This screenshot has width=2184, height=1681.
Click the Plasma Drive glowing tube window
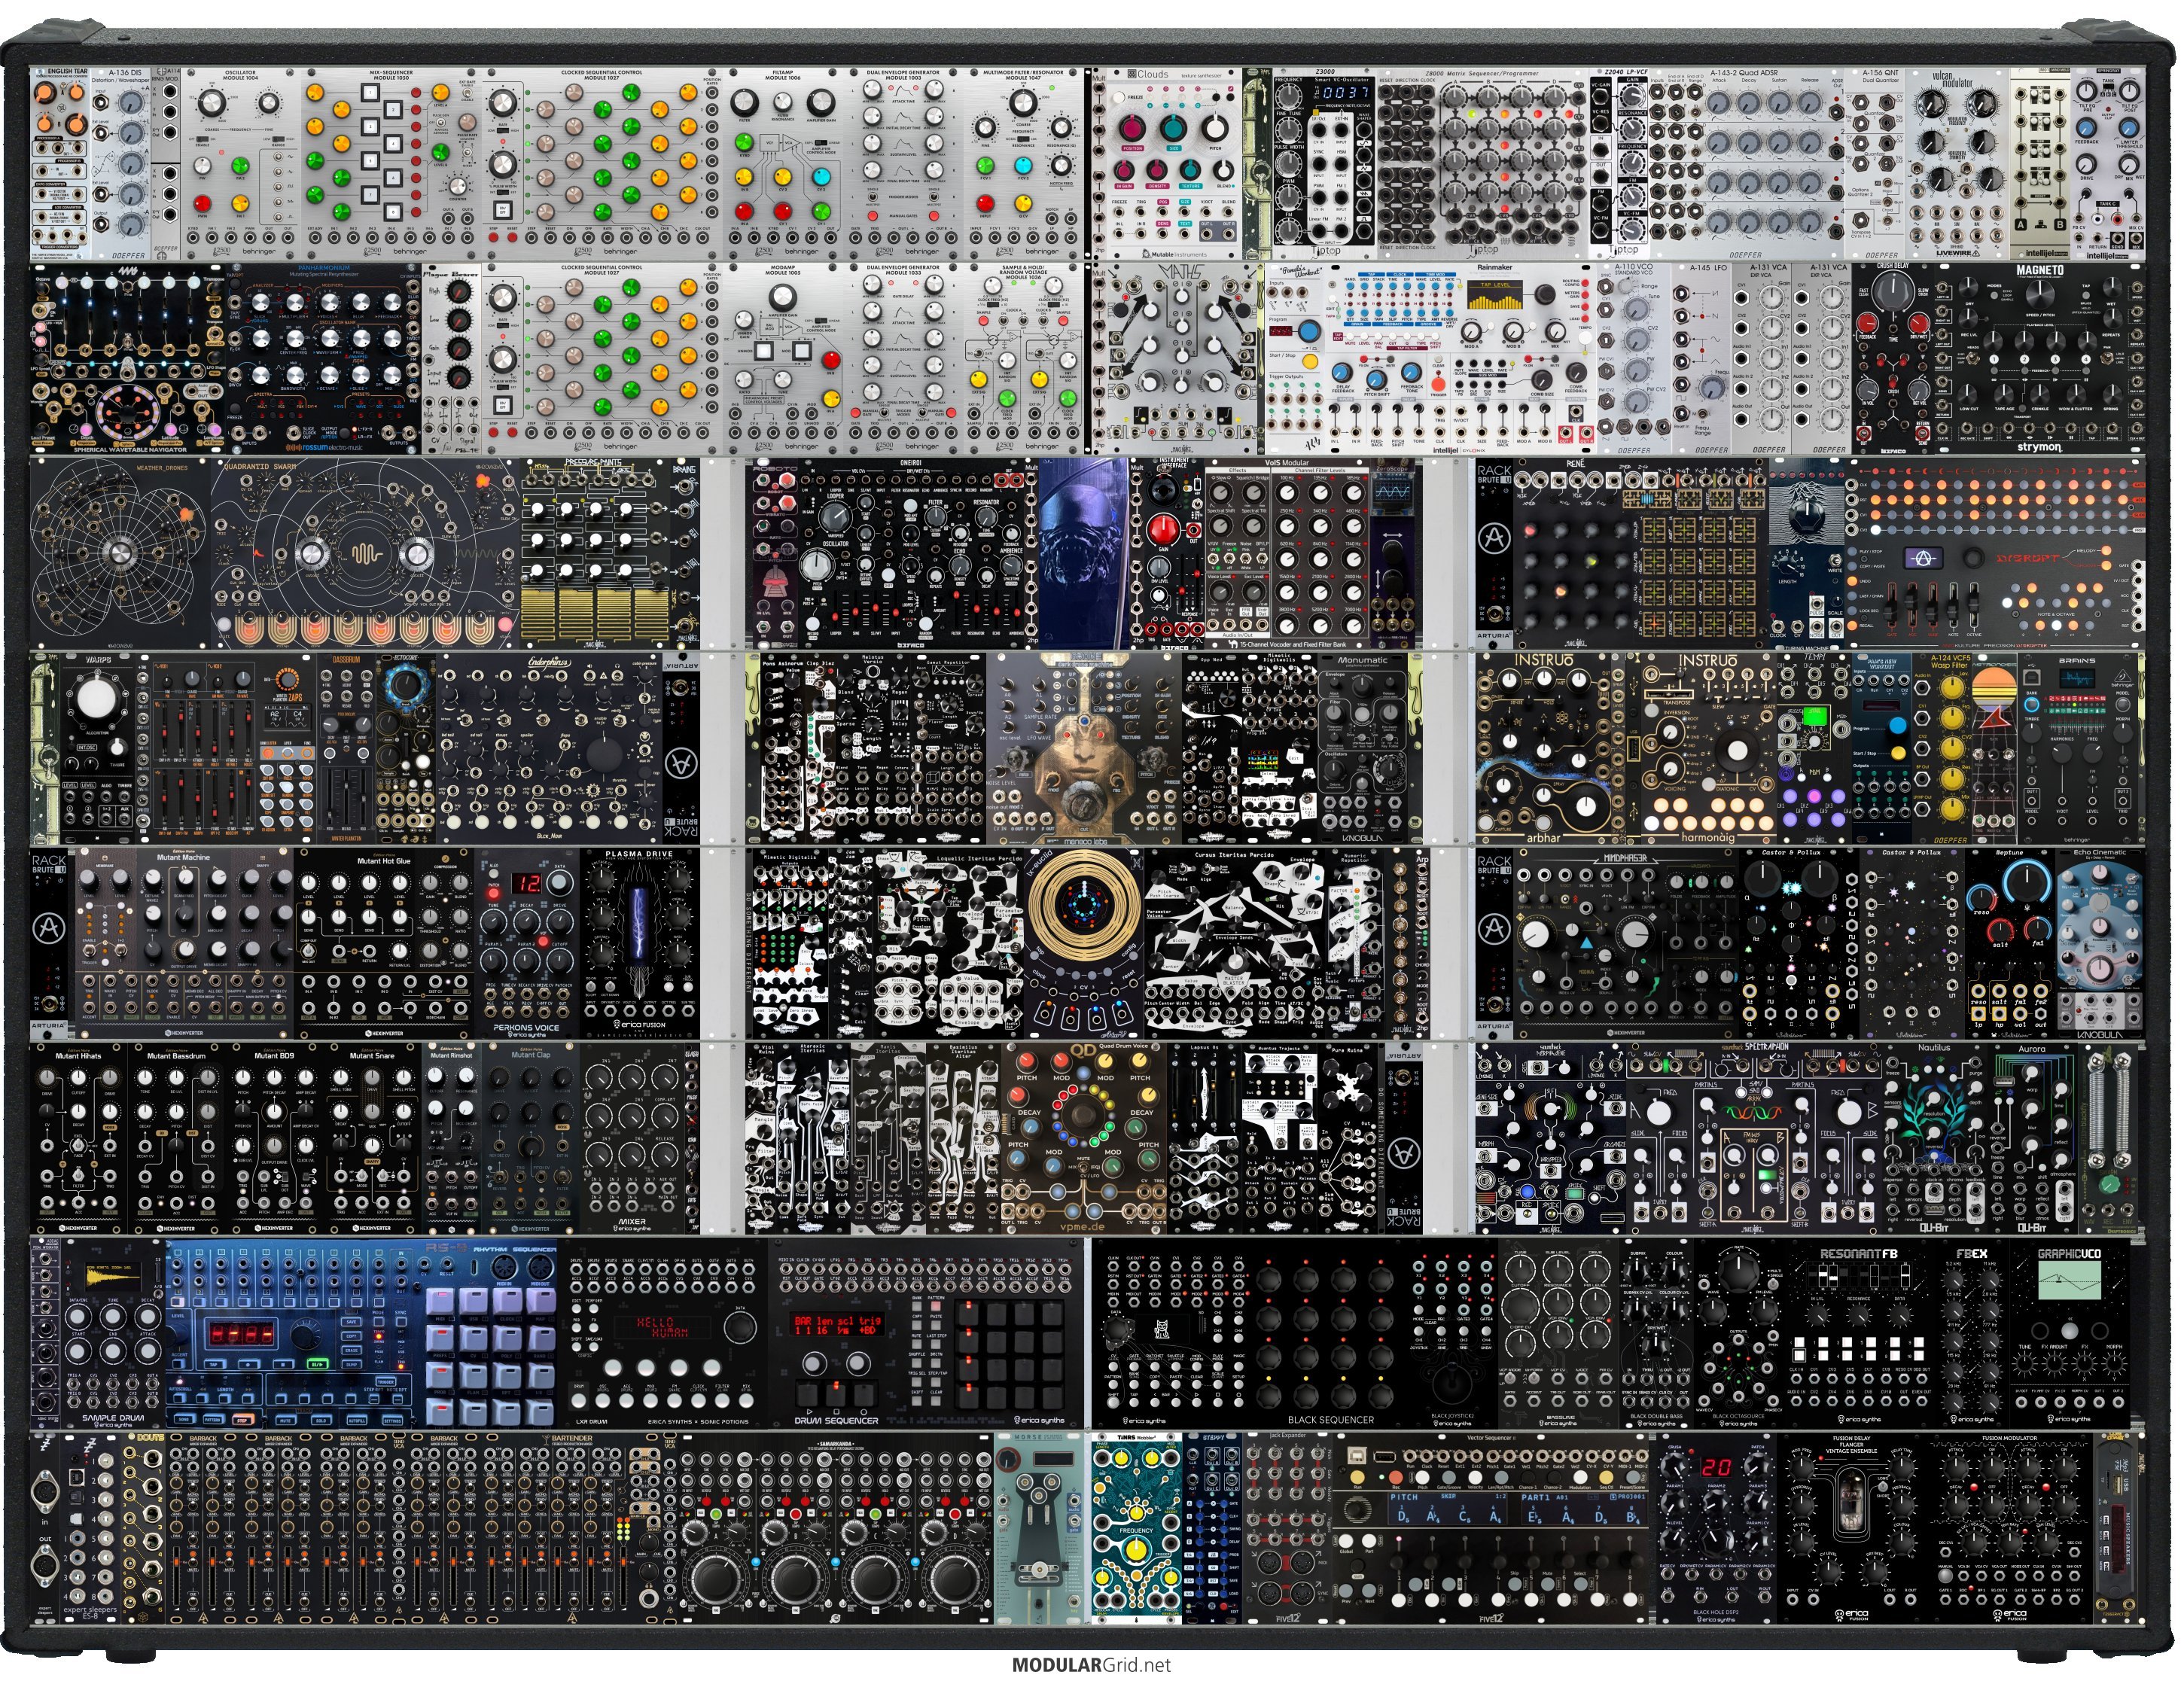(638, 925)
